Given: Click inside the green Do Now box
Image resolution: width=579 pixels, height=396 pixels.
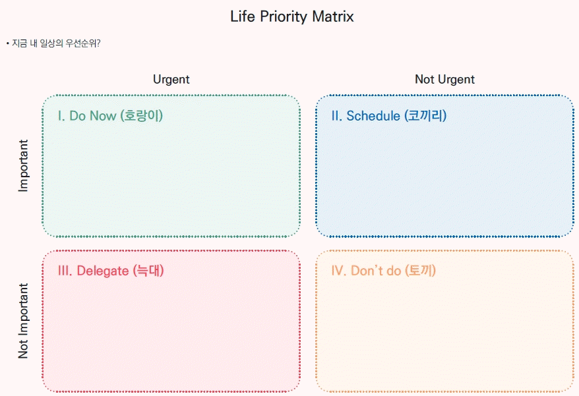Looking at the screenshot, I should pos(171,177).
